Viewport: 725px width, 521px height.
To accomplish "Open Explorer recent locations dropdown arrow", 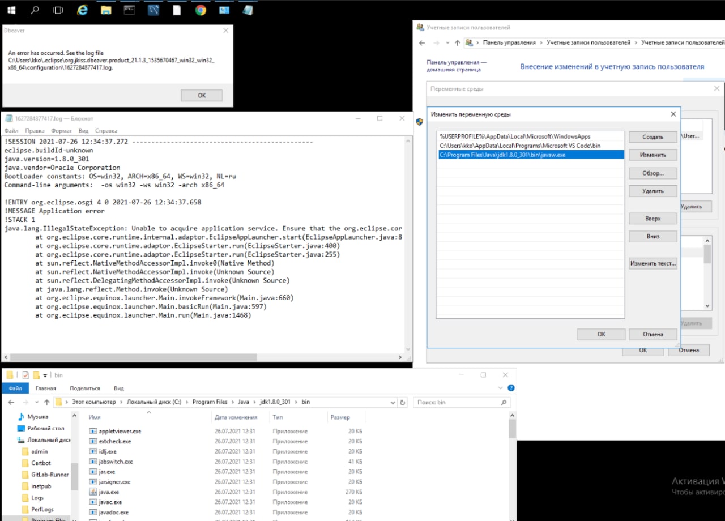I will pyautogui.click(x=37, y=403).
